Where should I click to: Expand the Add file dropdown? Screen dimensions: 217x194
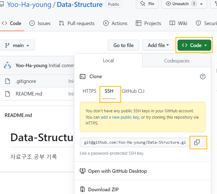(x=158, y=45)
